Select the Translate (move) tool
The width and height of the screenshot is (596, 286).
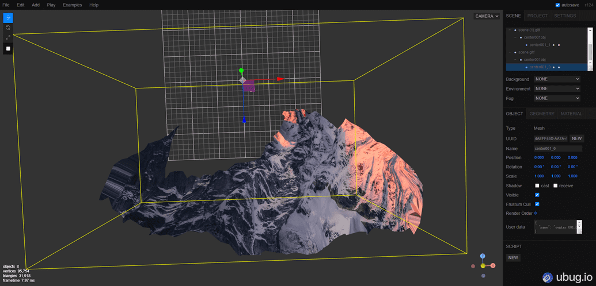point(8,18)
